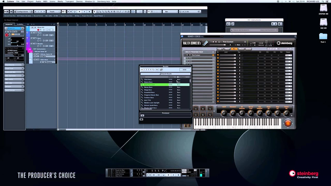331x186 pixels.
Task: Click the Add Track Instrument icon
Action: (x=228, y=24)
